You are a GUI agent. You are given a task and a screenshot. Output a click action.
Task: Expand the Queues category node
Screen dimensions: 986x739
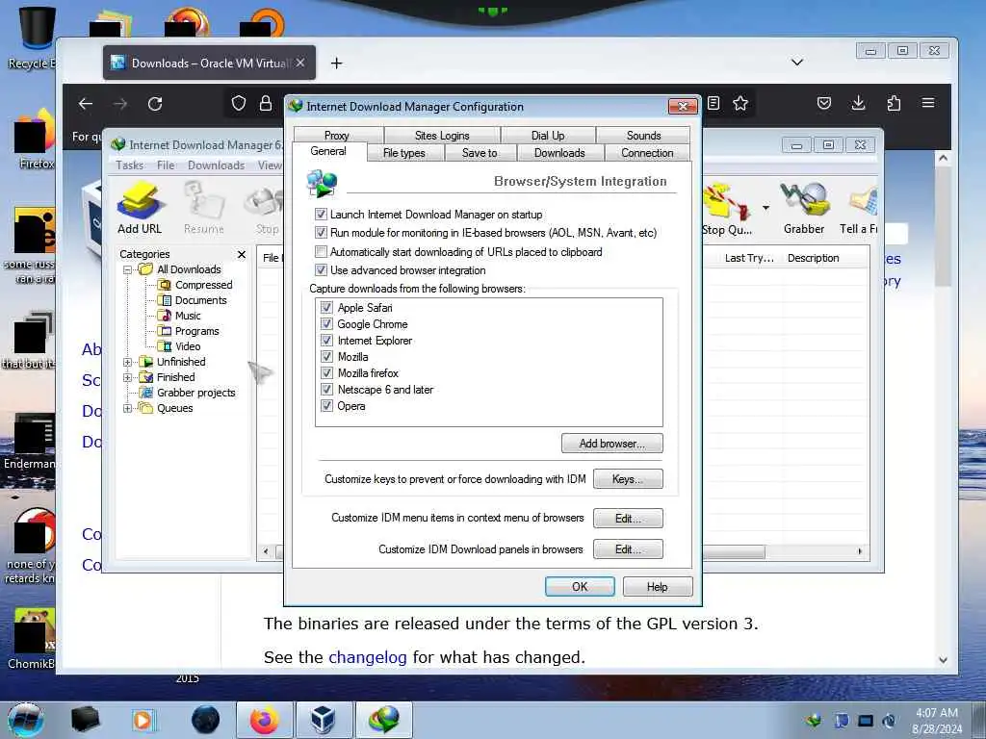point(128,408)
